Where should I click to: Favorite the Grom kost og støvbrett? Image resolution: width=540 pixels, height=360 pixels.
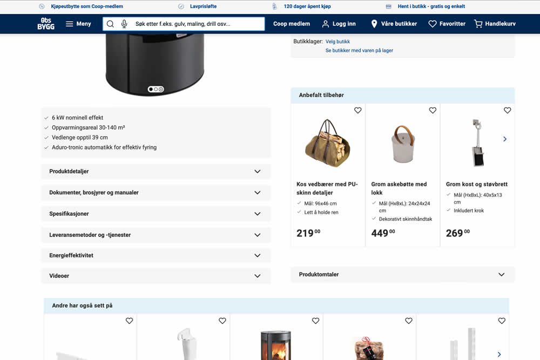[x=507, y=110]
